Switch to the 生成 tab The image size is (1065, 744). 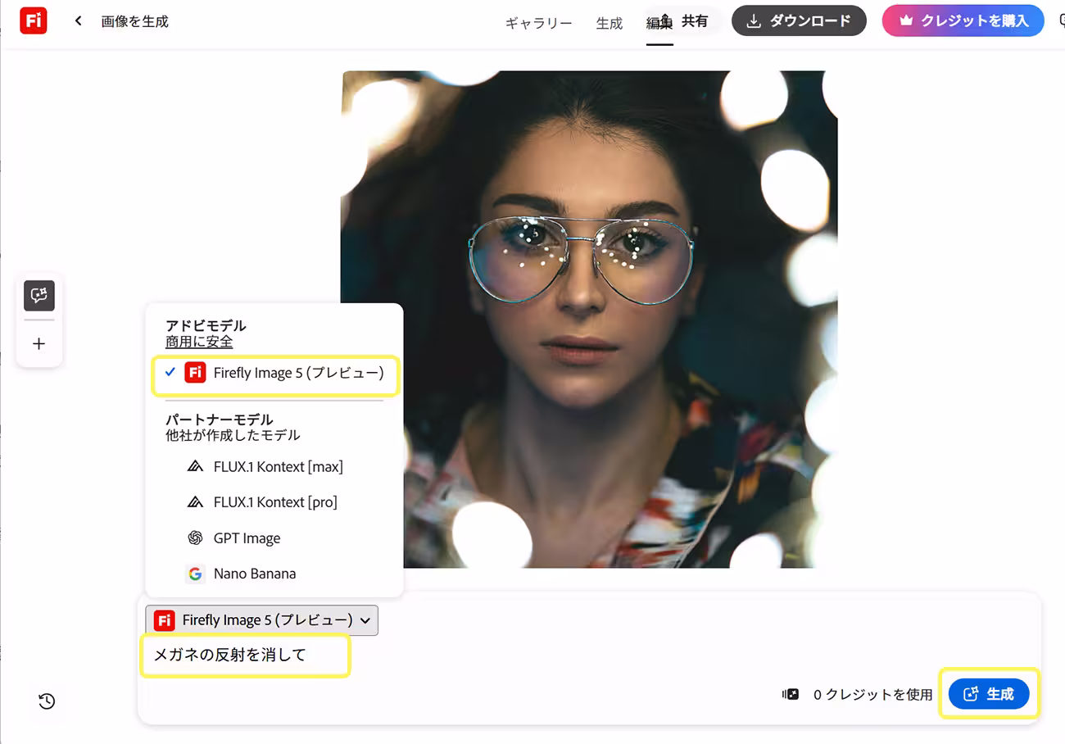(609, 23)
